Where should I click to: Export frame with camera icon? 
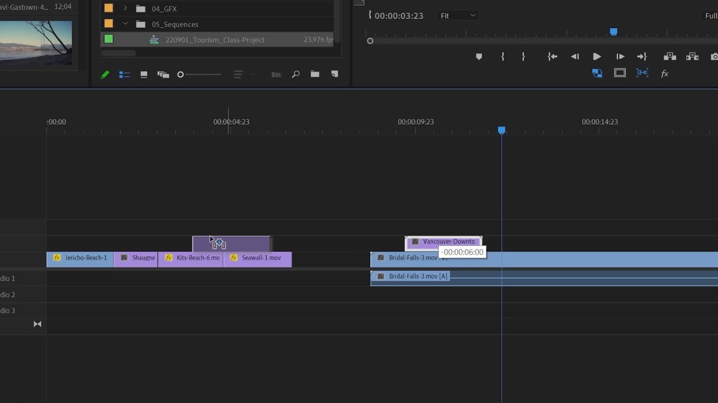point(714,57)
